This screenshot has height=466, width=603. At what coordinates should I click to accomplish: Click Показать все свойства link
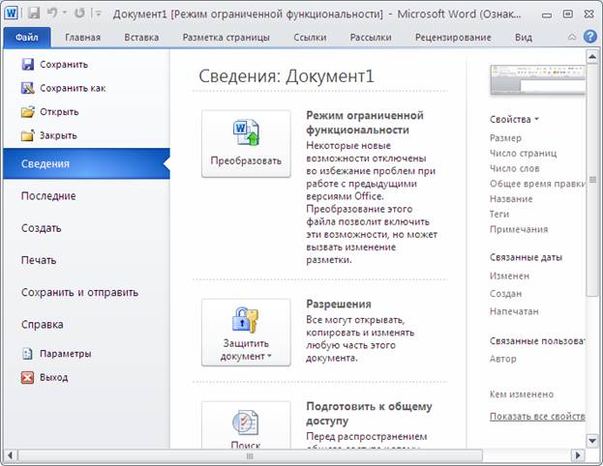(537, 416)
